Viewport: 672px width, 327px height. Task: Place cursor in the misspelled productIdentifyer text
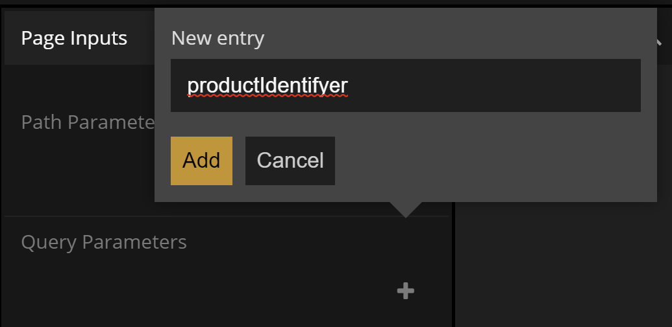[267, 85]
